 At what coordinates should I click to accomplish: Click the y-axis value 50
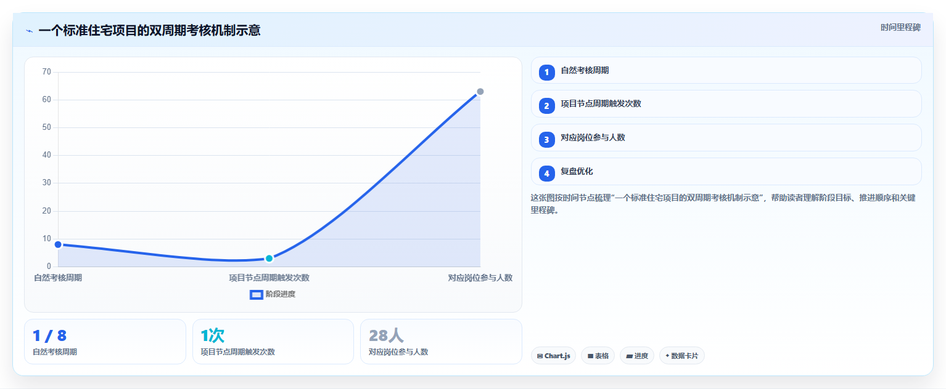click(47, 127)
